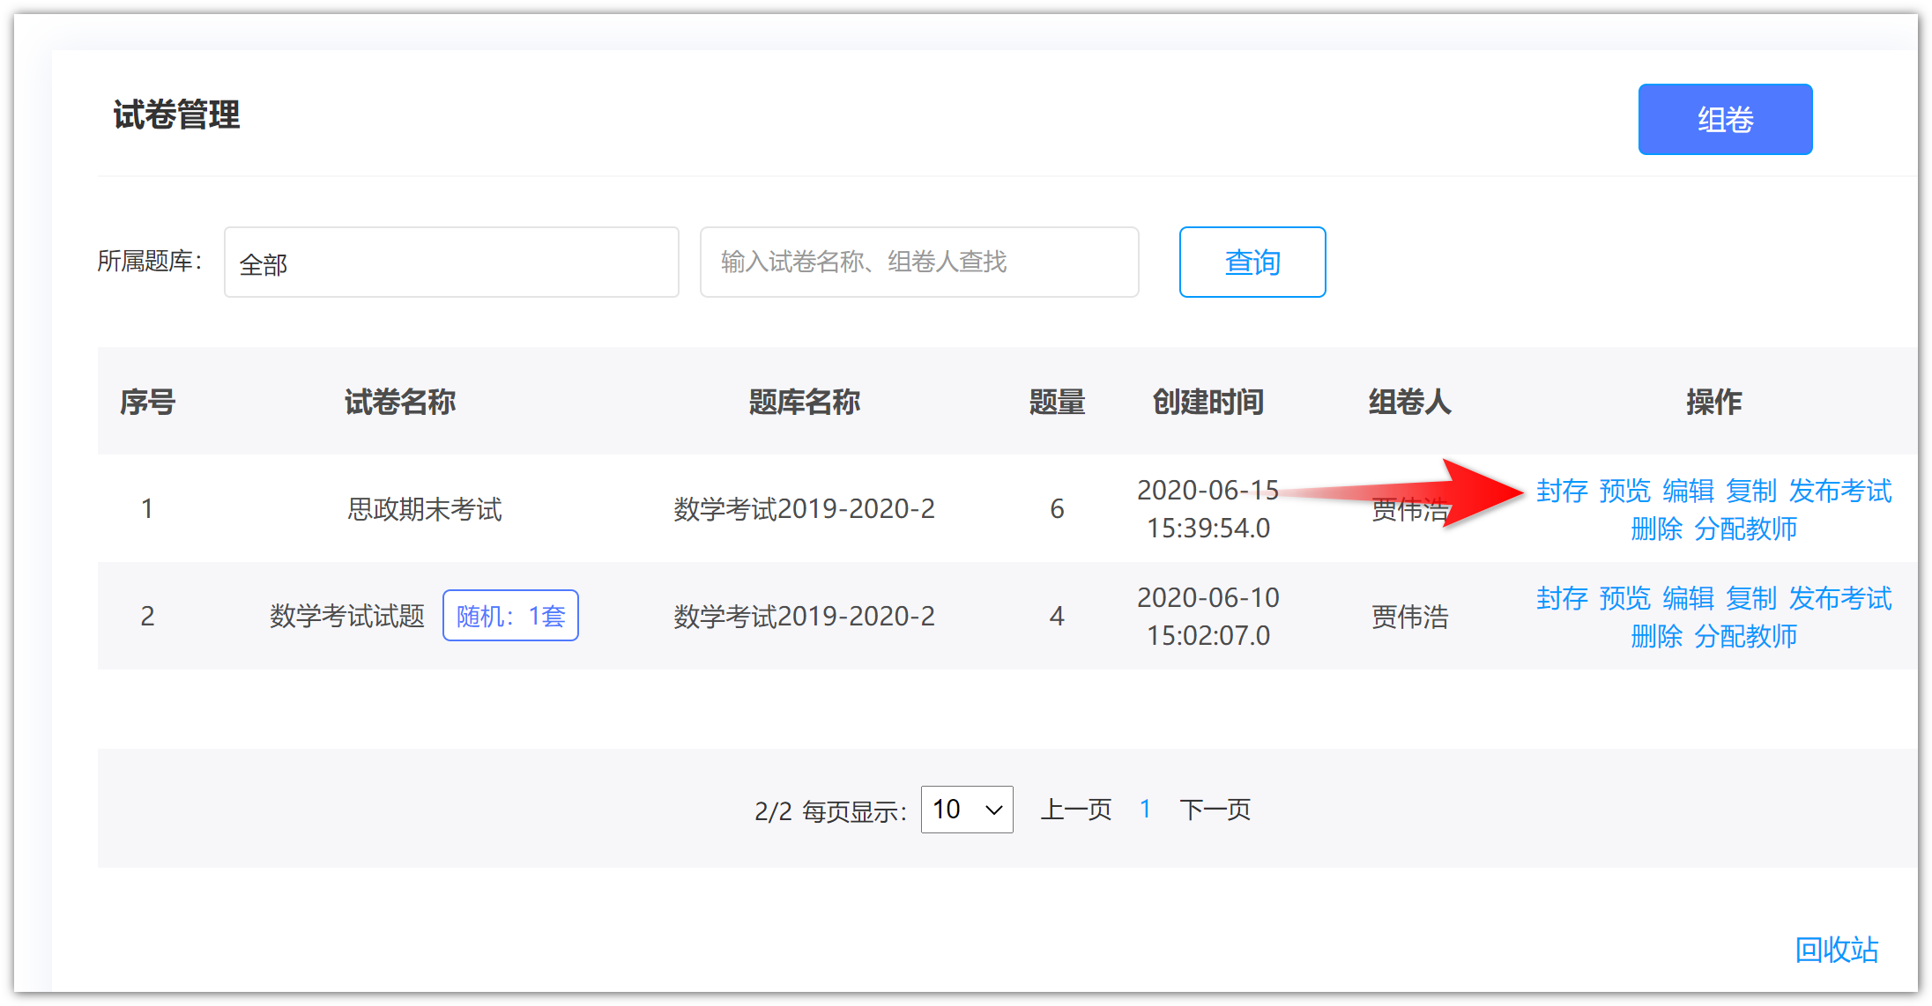Click 编辑 for 思政期末考试
The height and width of the screenshot is (1006, 1932).
coord(1688,491)
